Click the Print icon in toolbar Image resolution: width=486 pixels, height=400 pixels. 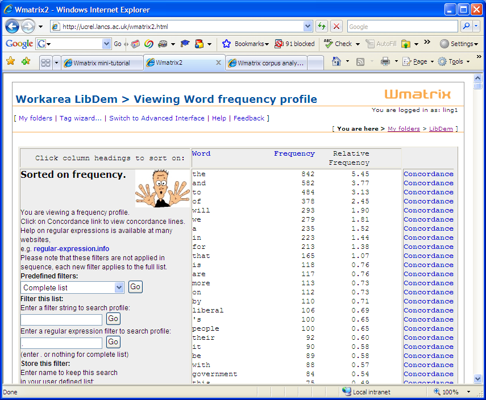(385, 61)
